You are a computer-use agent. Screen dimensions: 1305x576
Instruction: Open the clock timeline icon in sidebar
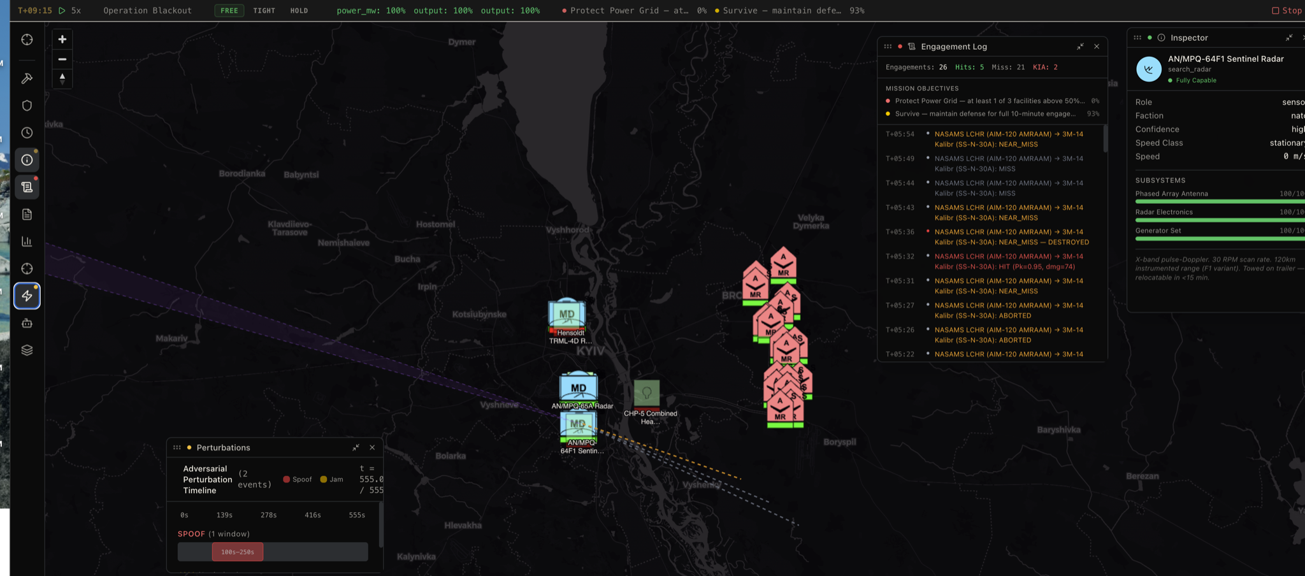[27, 133]
